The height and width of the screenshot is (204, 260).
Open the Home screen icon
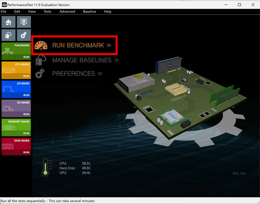[8, 22]
